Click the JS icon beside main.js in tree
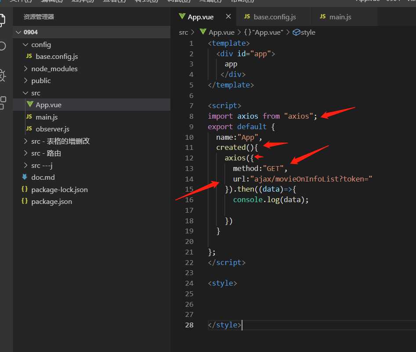 click(x=29, y=117)
